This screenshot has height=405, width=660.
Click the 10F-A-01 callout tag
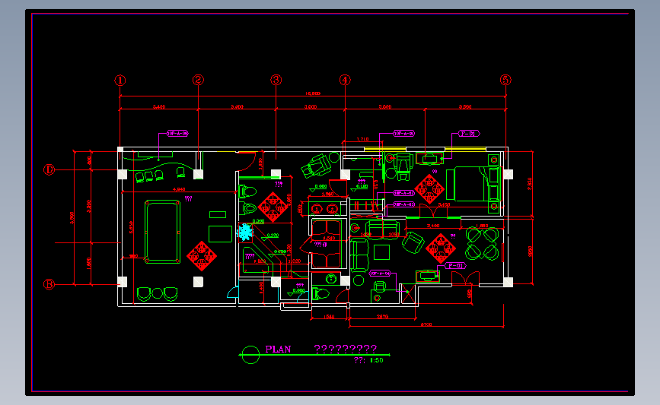pos(403,134)
